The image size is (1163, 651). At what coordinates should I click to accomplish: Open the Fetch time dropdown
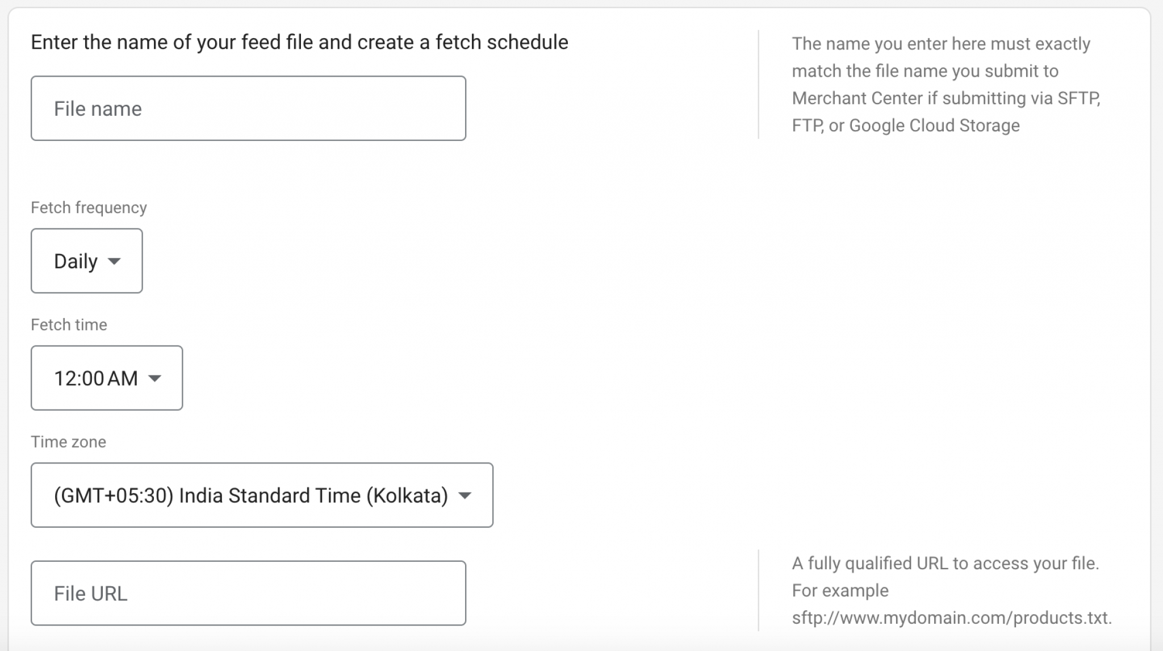[107, 378]
